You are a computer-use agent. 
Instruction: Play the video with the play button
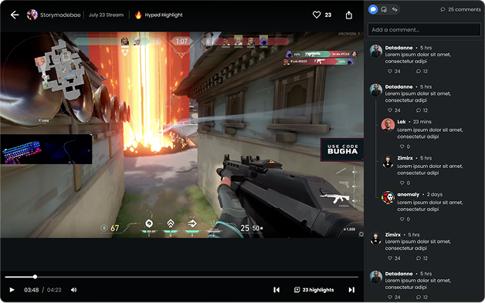[12, 290]
